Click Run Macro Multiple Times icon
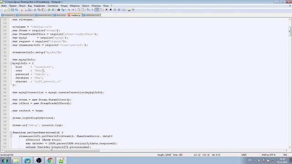 (x=119, y=10)
